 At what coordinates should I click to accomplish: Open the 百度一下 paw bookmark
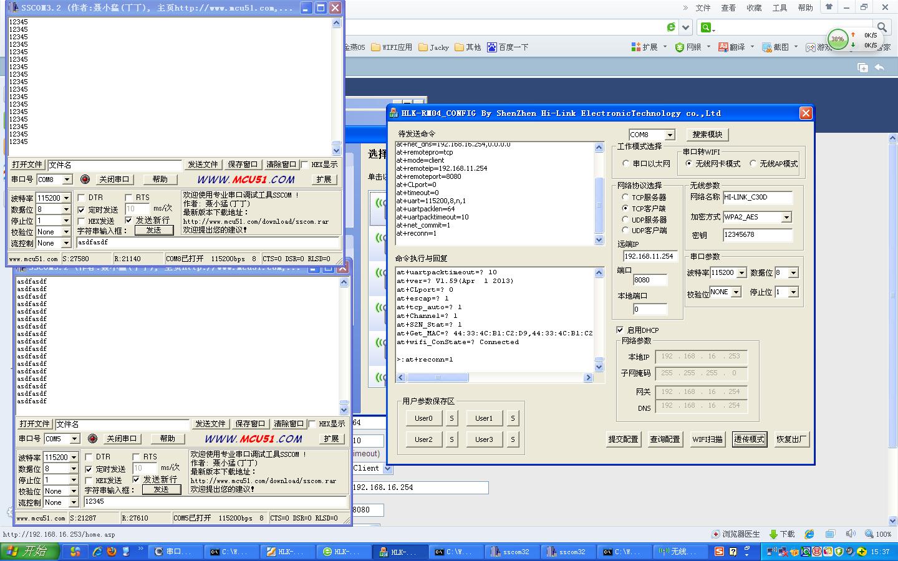coord(508,47)
